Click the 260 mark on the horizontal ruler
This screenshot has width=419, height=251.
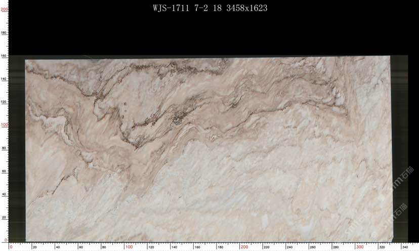tap(313, 247)
